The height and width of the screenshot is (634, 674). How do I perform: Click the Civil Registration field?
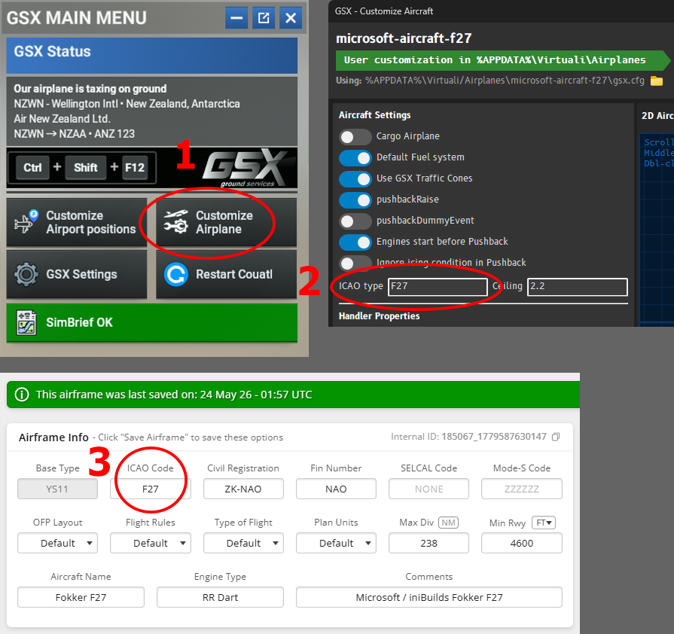click(243, 489)
